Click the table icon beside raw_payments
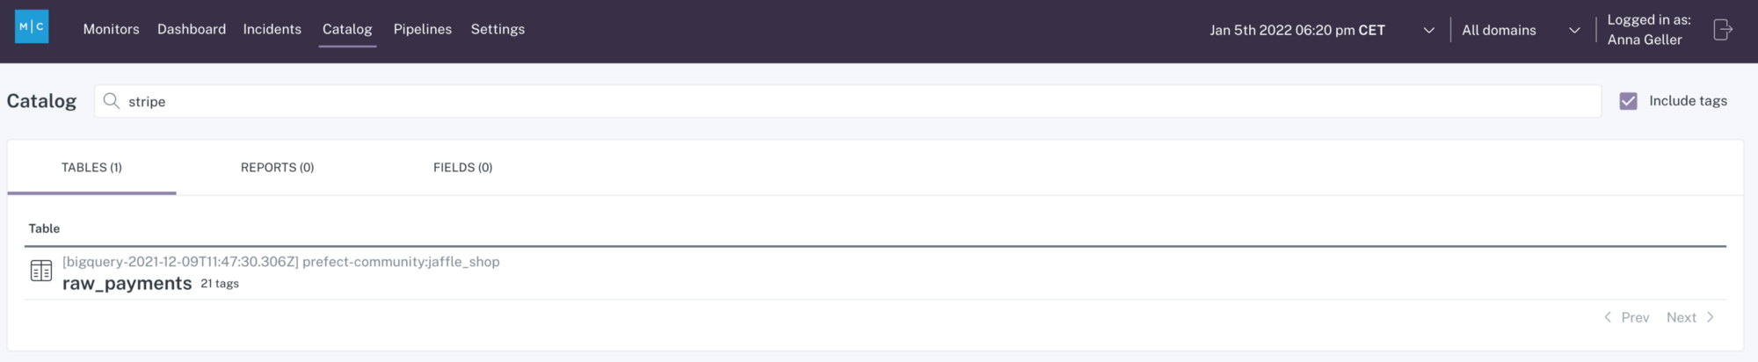1758x362 pixels. tap(41, 271)
